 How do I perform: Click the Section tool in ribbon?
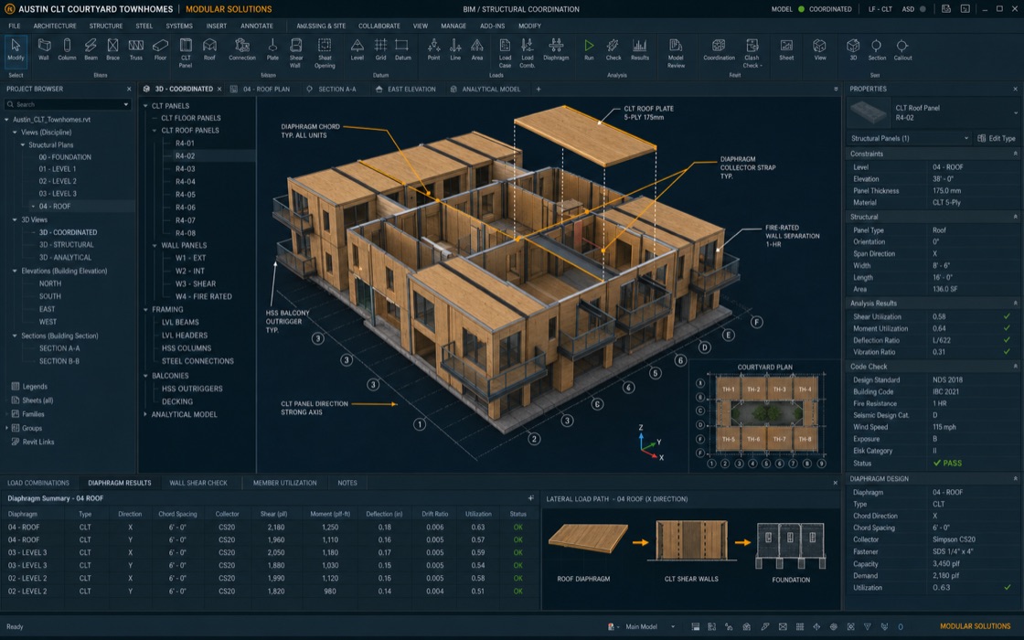click(877, 50)
